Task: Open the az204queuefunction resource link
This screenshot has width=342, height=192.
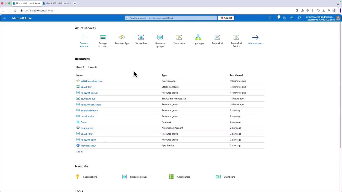Action: [x=91, y=81]
